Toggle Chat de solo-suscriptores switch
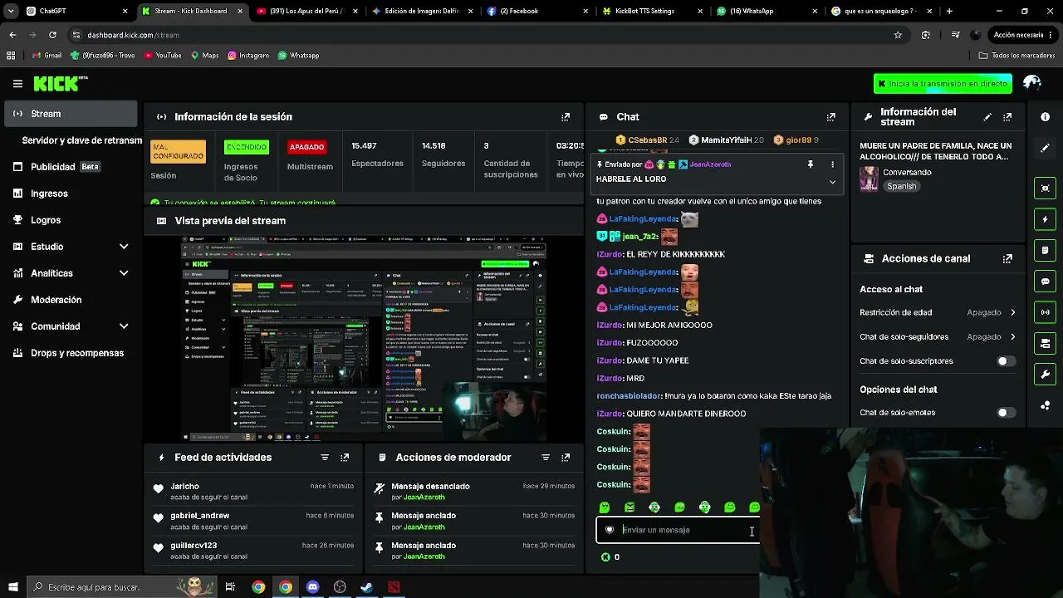1063x598 pixels. click(x=1006, y=361)
